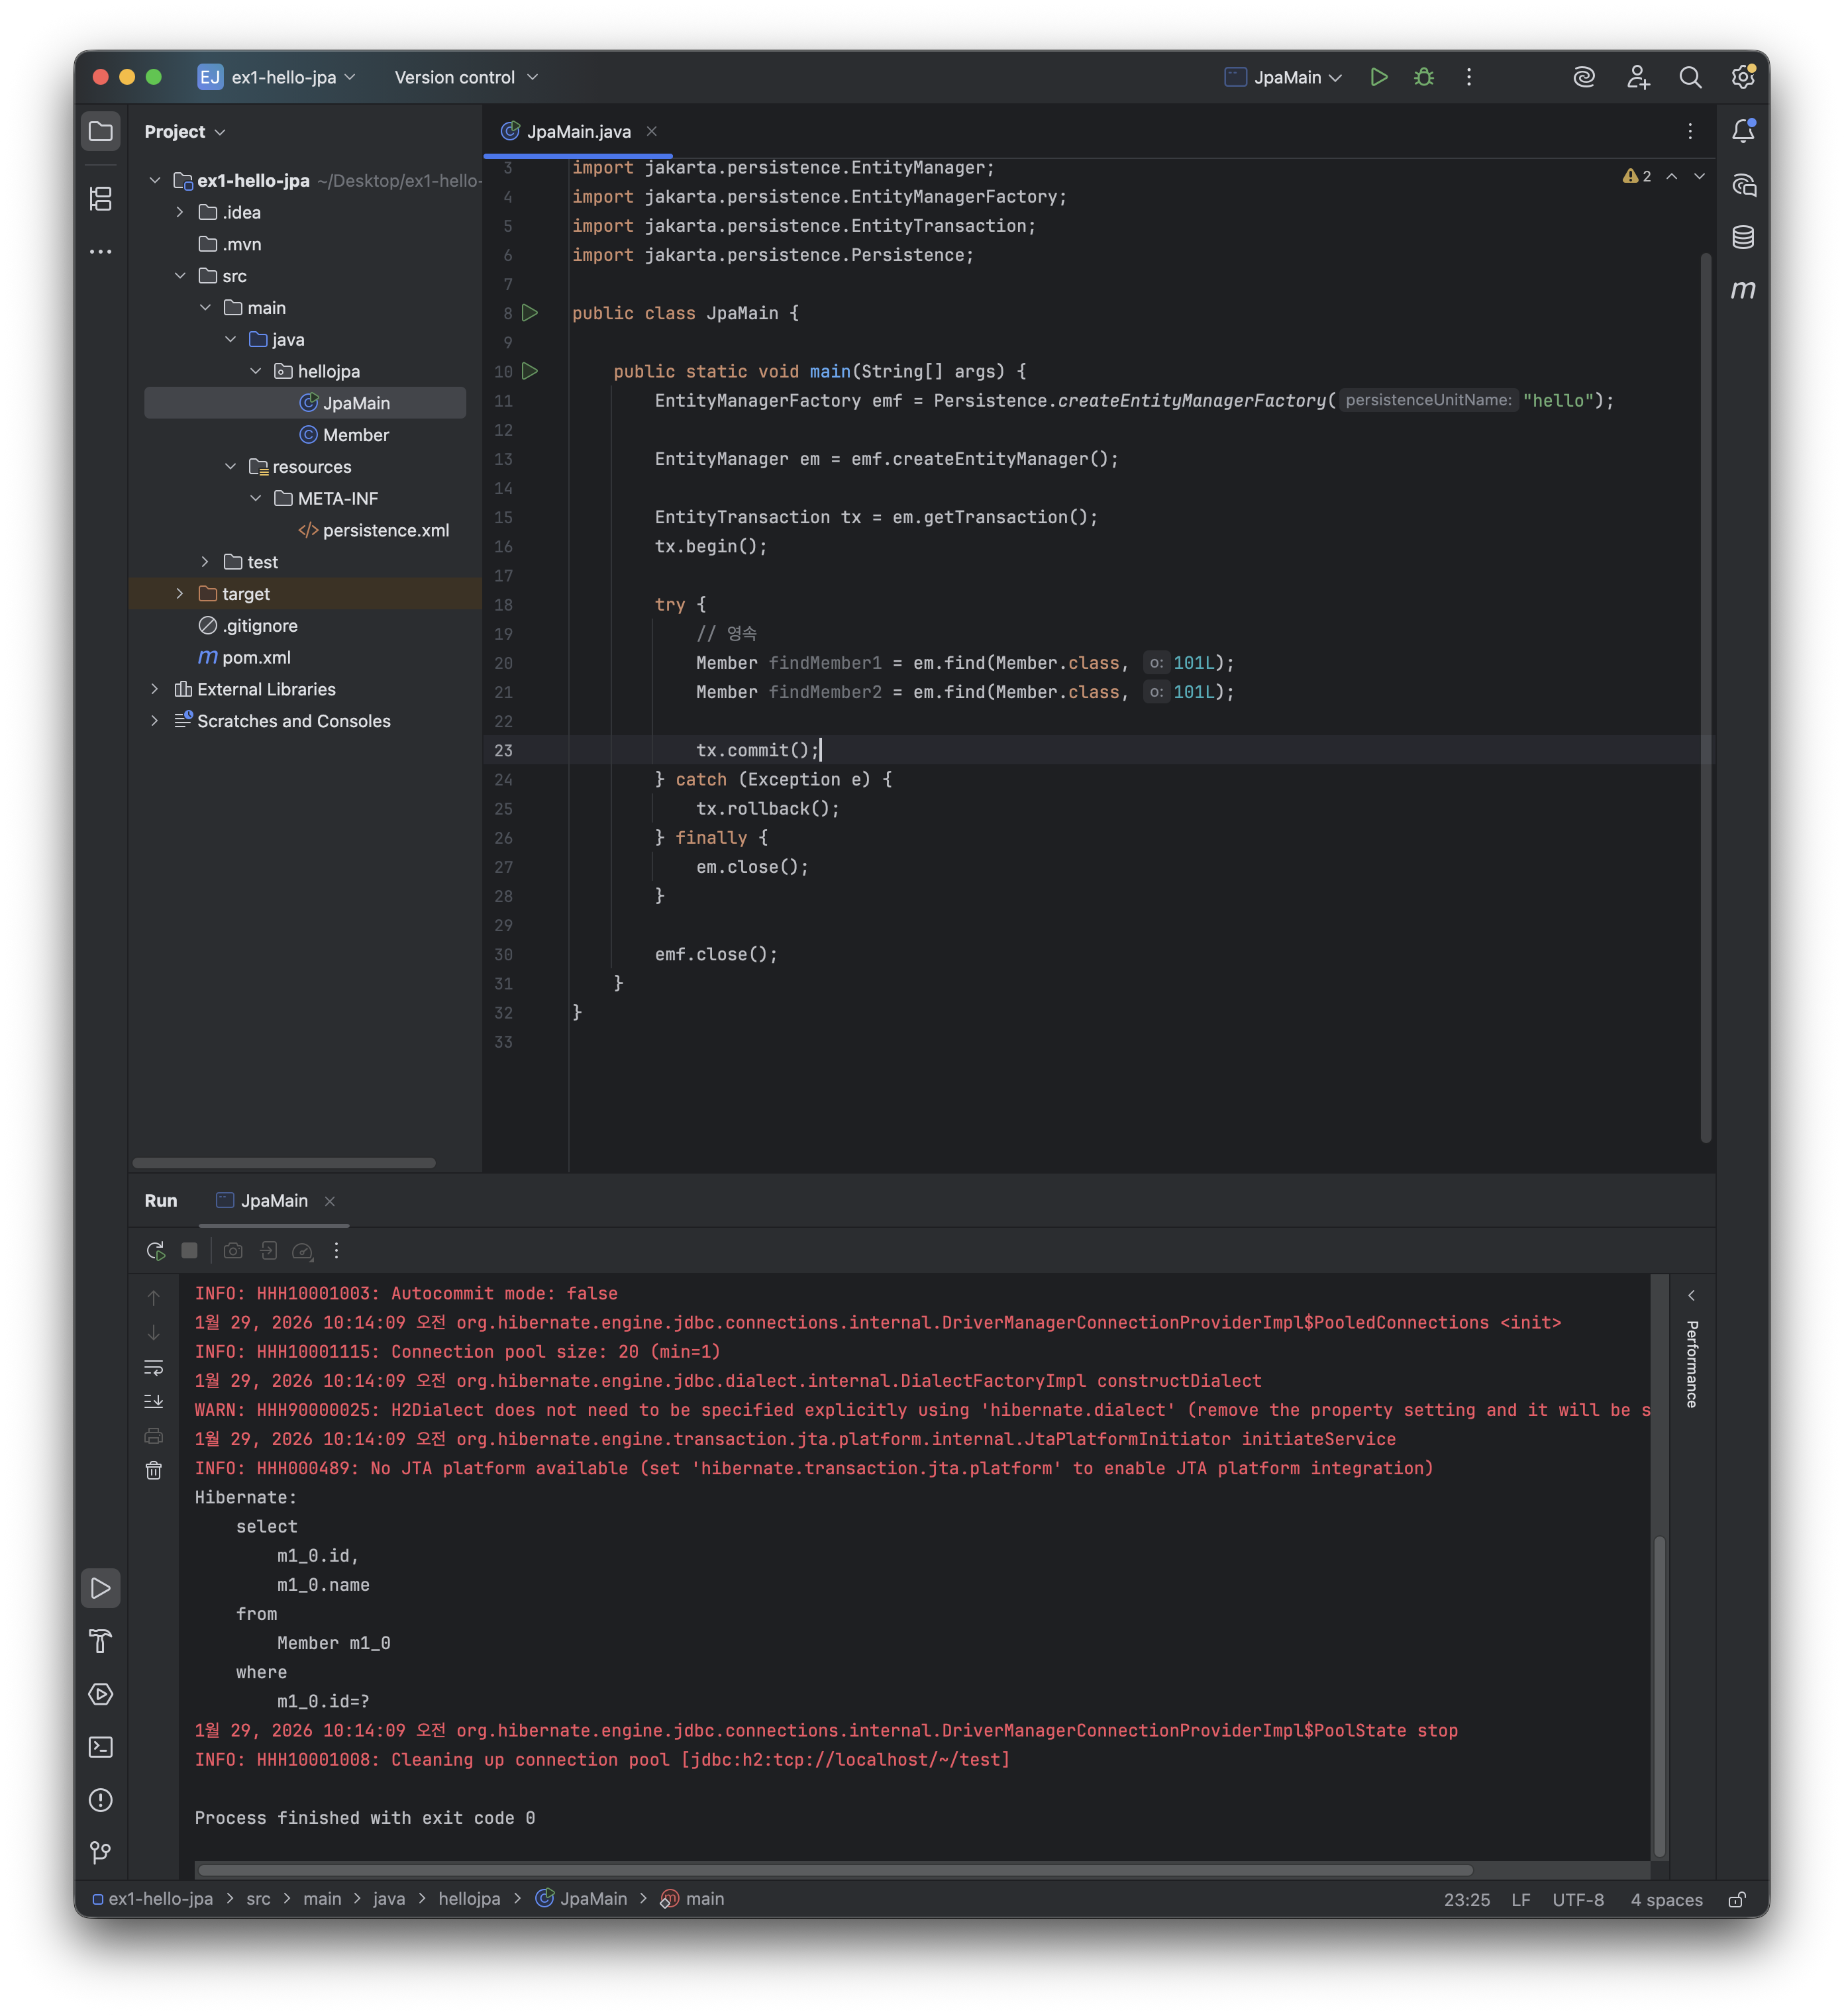The image size is (1844, 2016).
Task: Open the Terminal tool window
Action: (x=100, y=1747)
